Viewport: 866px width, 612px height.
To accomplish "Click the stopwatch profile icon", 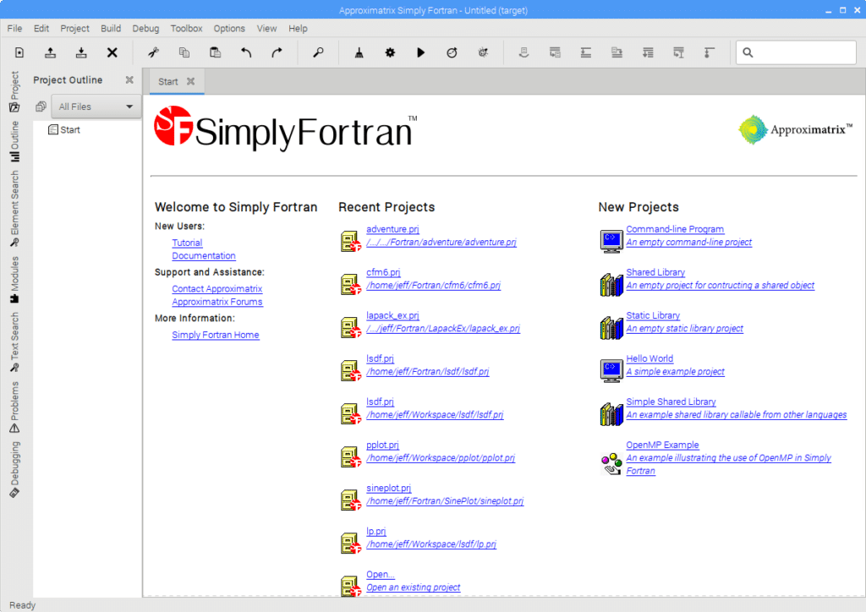I will coord(452,52).
